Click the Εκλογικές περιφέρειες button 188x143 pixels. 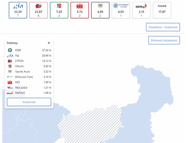point(164,40)
